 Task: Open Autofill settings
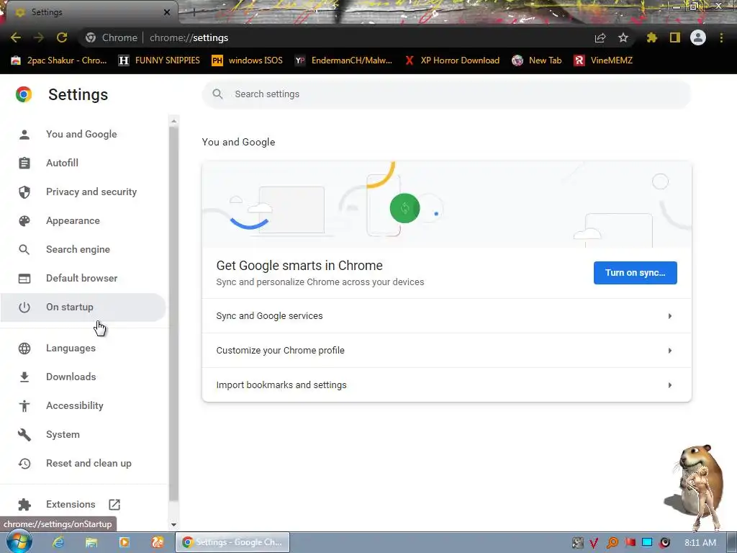point(83,163)
